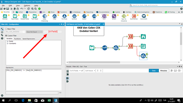Screen dimensions: 183x103
Task: Switch to the Functions tab
Action: pyautogui.click(x=17, y=39)
